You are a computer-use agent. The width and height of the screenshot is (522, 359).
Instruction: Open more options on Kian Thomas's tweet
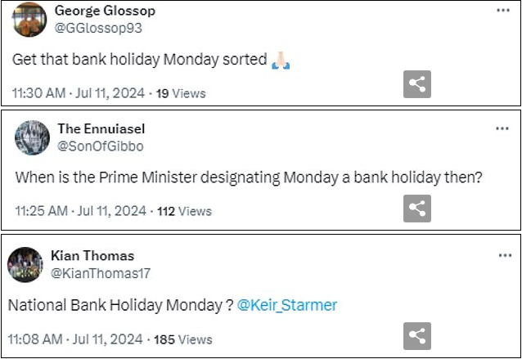click(x=505, y=255)
